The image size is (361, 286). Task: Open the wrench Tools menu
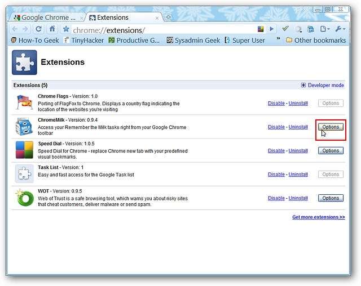point(340,29)
